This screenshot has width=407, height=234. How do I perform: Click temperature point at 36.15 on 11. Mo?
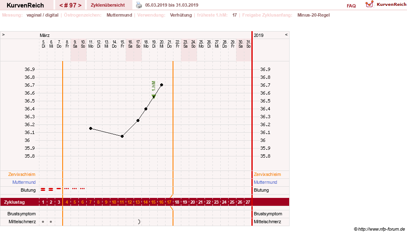90,128
